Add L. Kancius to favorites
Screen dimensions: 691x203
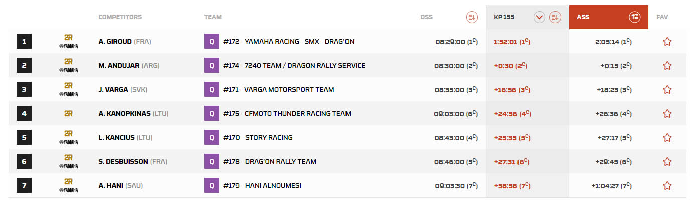[x=667, y=138]
